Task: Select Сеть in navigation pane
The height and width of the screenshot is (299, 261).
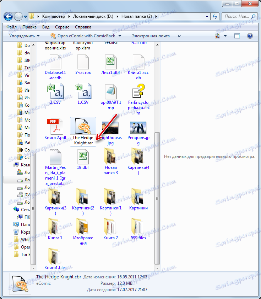Action: 22,209
